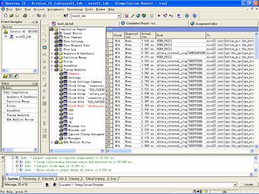
Task: Click the Start Analysis & Synthesis icon
Action: [x=165, y=16]
